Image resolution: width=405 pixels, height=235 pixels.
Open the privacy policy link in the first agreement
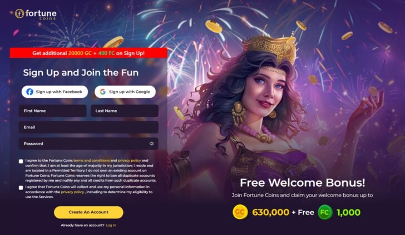[x=130, y=161]
